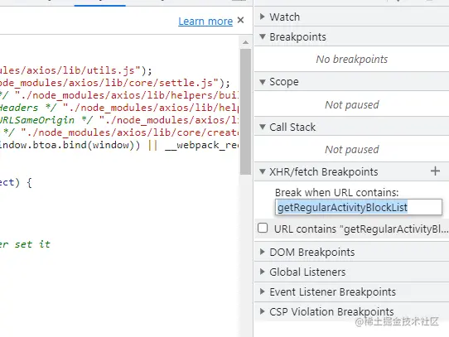
Task: Click the URLSameOrigin comment code line
Action: pos(119,120)
